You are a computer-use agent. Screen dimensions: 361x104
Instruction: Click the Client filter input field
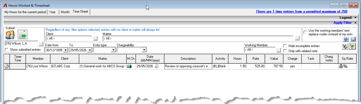69,38
